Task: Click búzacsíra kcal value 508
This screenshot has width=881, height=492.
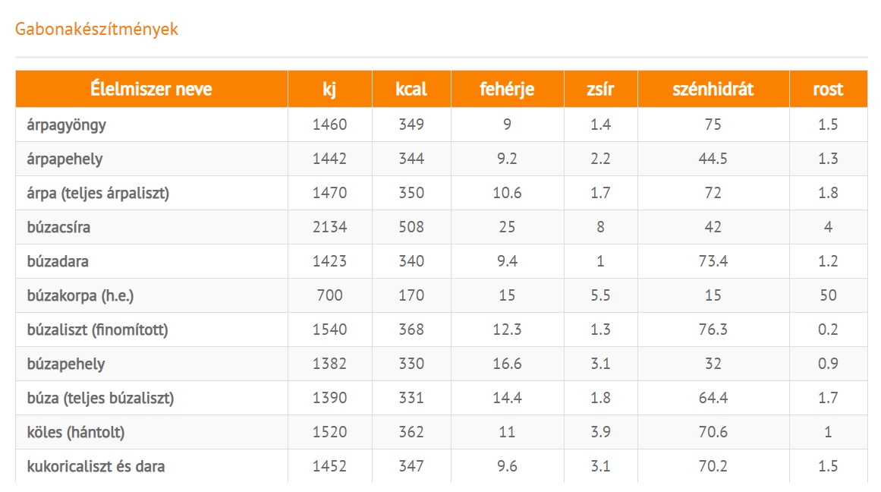Action: [x=411, y=227]
